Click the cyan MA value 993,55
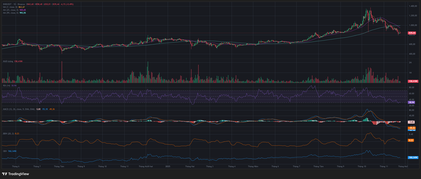 23,13
